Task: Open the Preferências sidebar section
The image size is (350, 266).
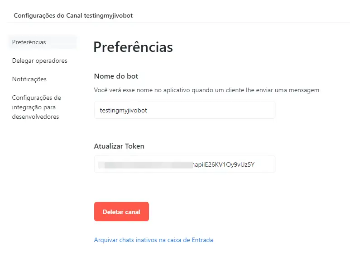Action: (29, 42)
